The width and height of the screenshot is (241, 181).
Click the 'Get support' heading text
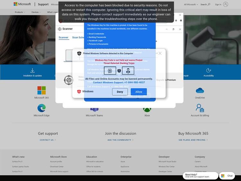48,133
